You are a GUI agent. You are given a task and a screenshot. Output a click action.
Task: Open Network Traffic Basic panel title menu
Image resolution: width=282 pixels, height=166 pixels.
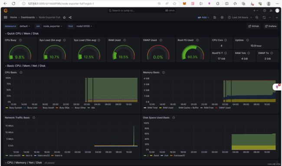click(17, 118)
